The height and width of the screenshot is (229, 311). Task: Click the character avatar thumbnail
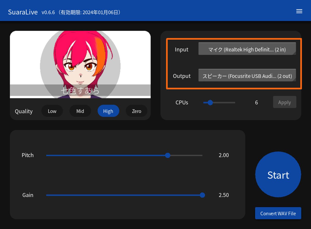[x=80, y=65]
